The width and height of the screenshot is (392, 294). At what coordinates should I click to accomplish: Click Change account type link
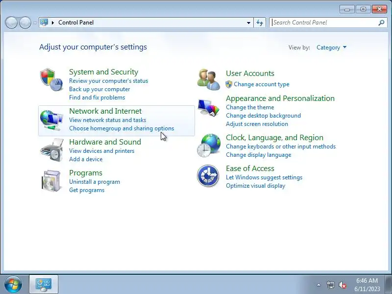click(x=262, y=84)
